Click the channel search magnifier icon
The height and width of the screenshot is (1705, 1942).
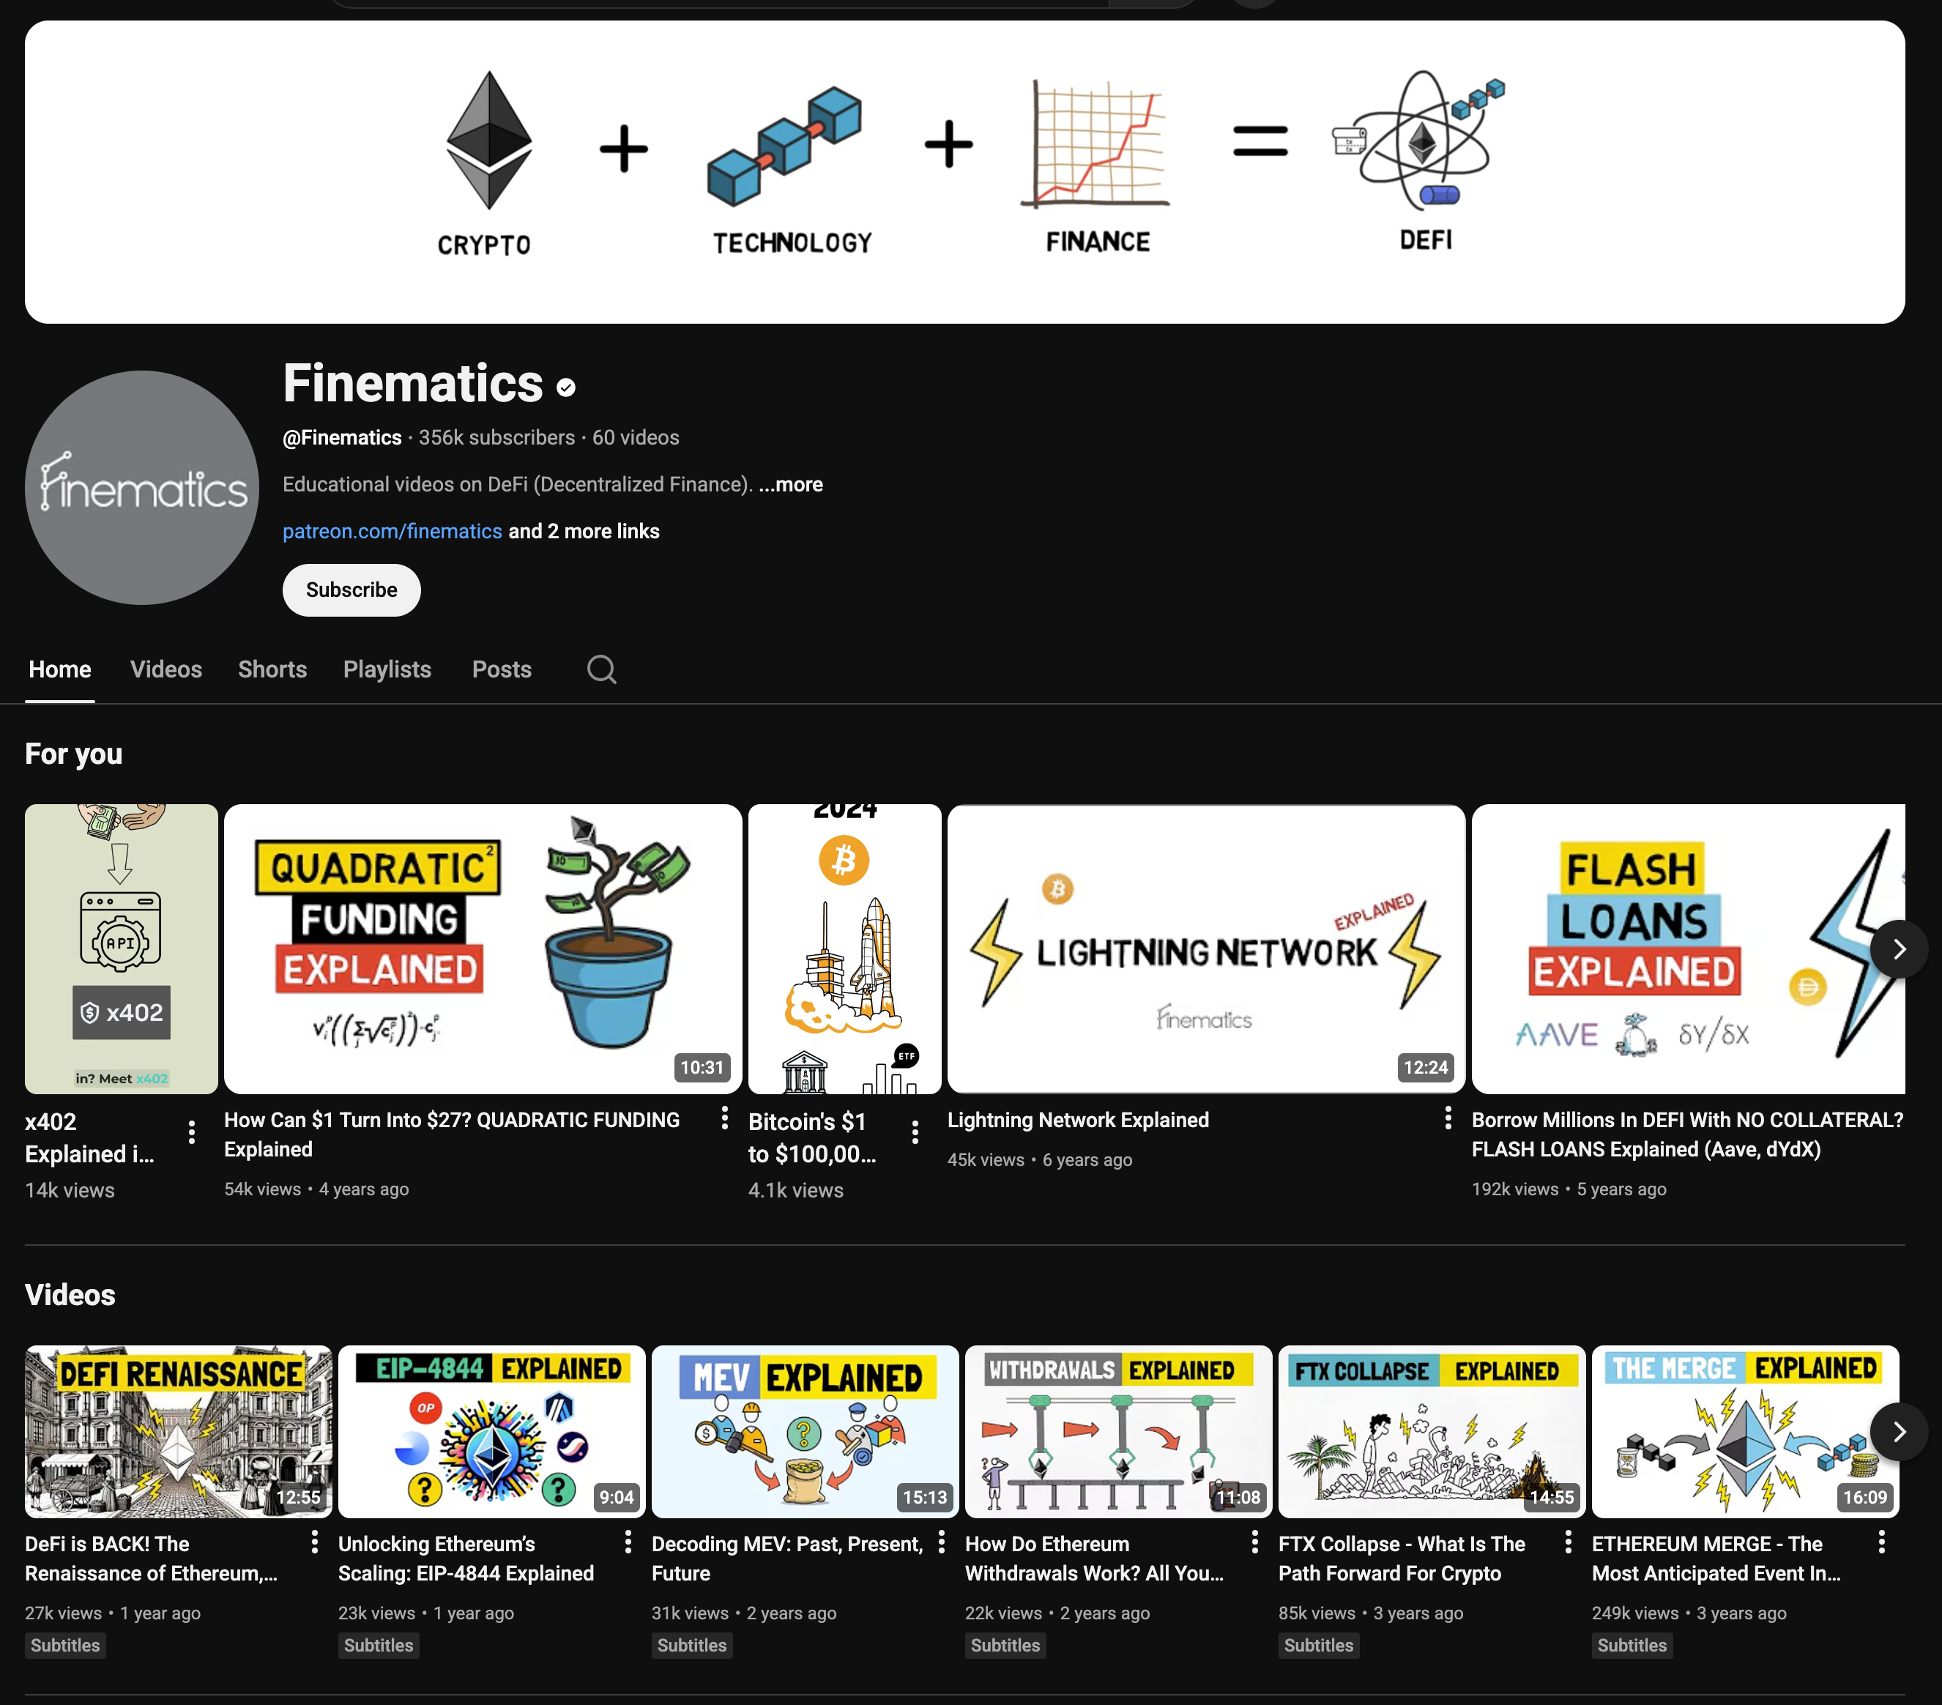[600, 669]
